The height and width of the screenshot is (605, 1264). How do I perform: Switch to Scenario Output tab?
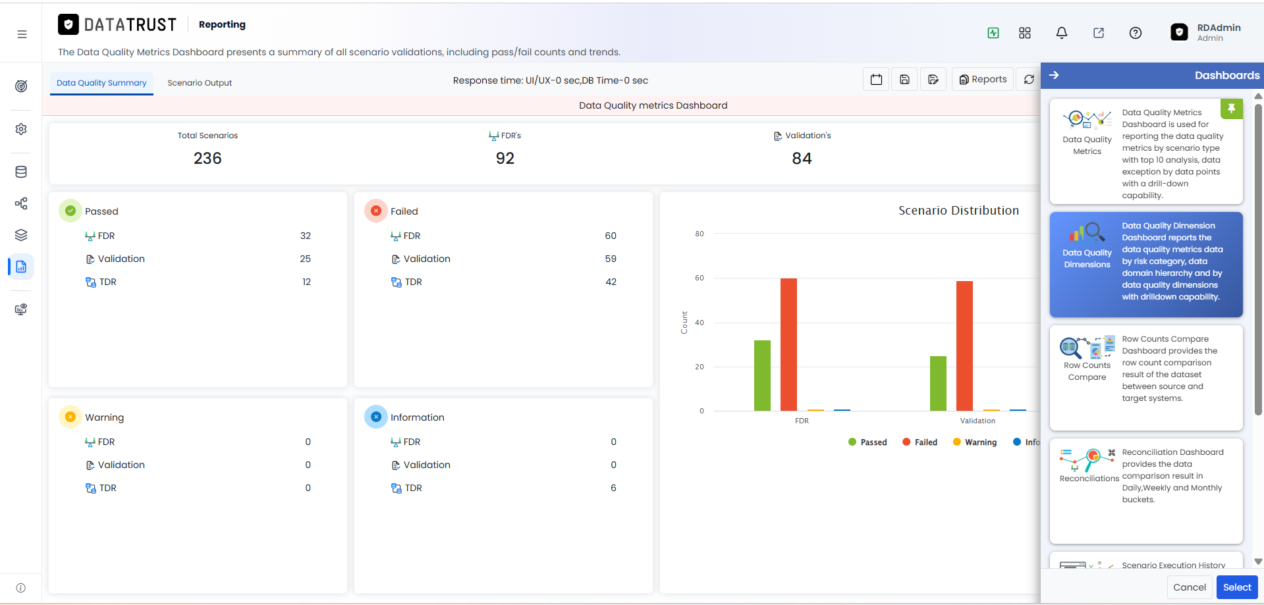tap(200, 83)
